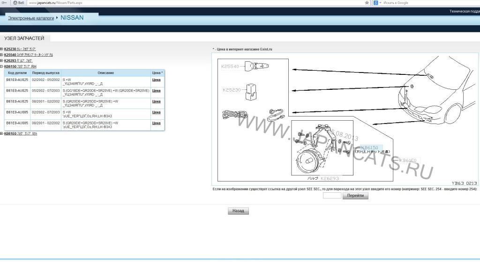The image size is (480, 262).
Task: Open 'Цена' link for AU085 08/2001 - 02/2002 row
Action: pos(156,123)
